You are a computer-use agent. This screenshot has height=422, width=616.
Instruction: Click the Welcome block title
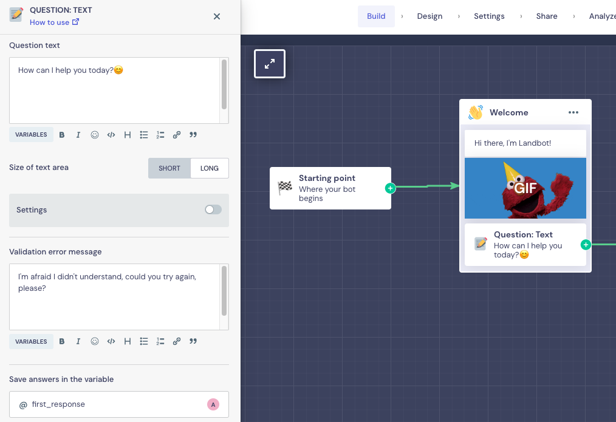pos(508,112)
